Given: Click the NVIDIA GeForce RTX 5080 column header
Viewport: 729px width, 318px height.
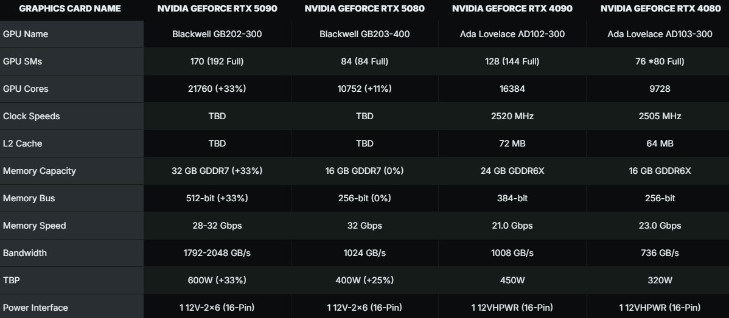Looking at the screenshot, I should point(364,9).
